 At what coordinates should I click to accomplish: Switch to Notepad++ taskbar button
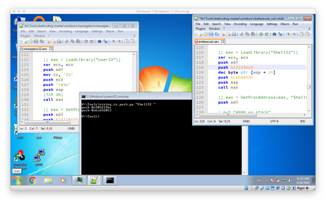[94, 180]
